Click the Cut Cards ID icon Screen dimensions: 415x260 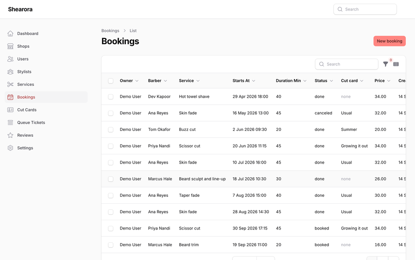(10, 110)
